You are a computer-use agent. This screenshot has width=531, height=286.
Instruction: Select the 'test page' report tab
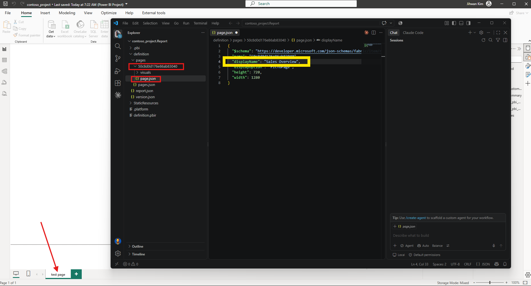point(58,274)
